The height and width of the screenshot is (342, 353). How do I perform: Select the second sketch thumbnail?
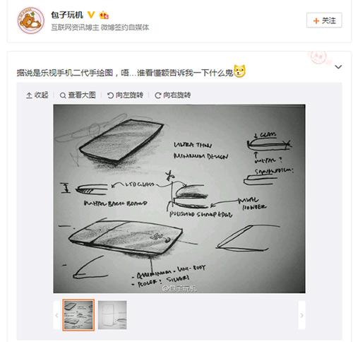click(x=112, y=315)
